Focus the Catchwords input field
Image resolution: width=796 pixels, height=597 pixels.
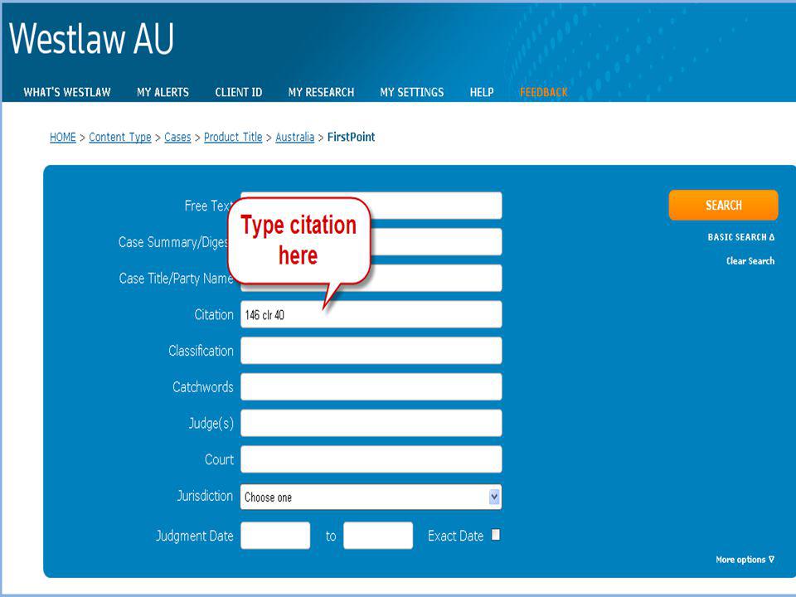(371, 387)
